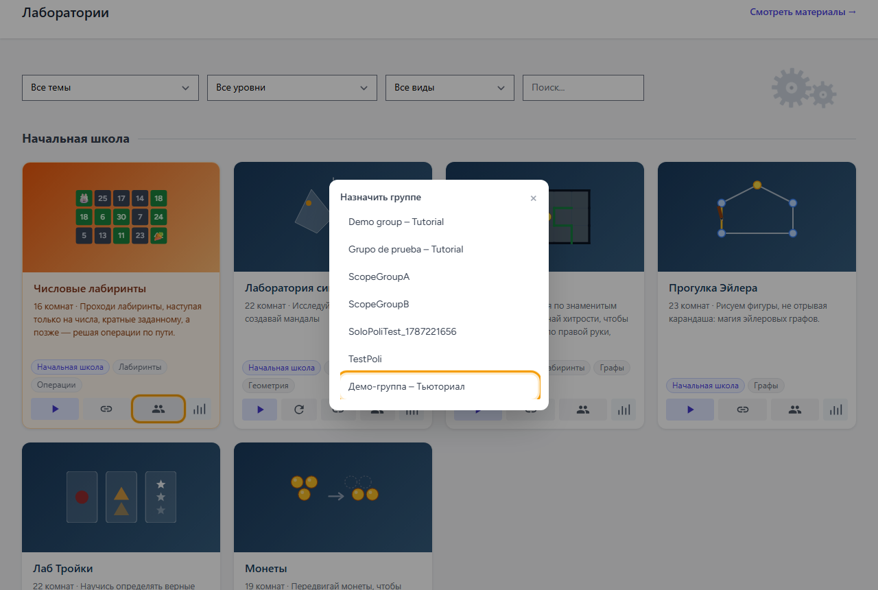Expand the Все уровни dropdown
Screen dimensions: 878x590
292,88
